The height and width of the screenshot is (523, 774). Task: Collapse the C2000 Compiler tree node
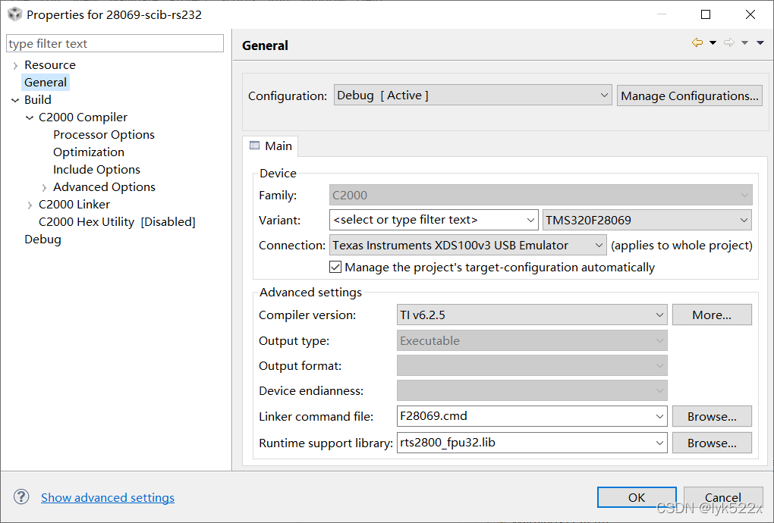tap(30, 117)
